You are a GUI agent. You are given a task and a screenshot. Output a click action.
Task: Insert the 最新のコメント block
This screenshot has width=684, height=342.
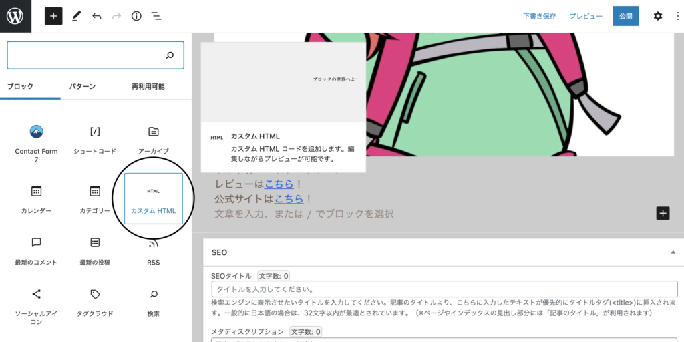point(36,252)
